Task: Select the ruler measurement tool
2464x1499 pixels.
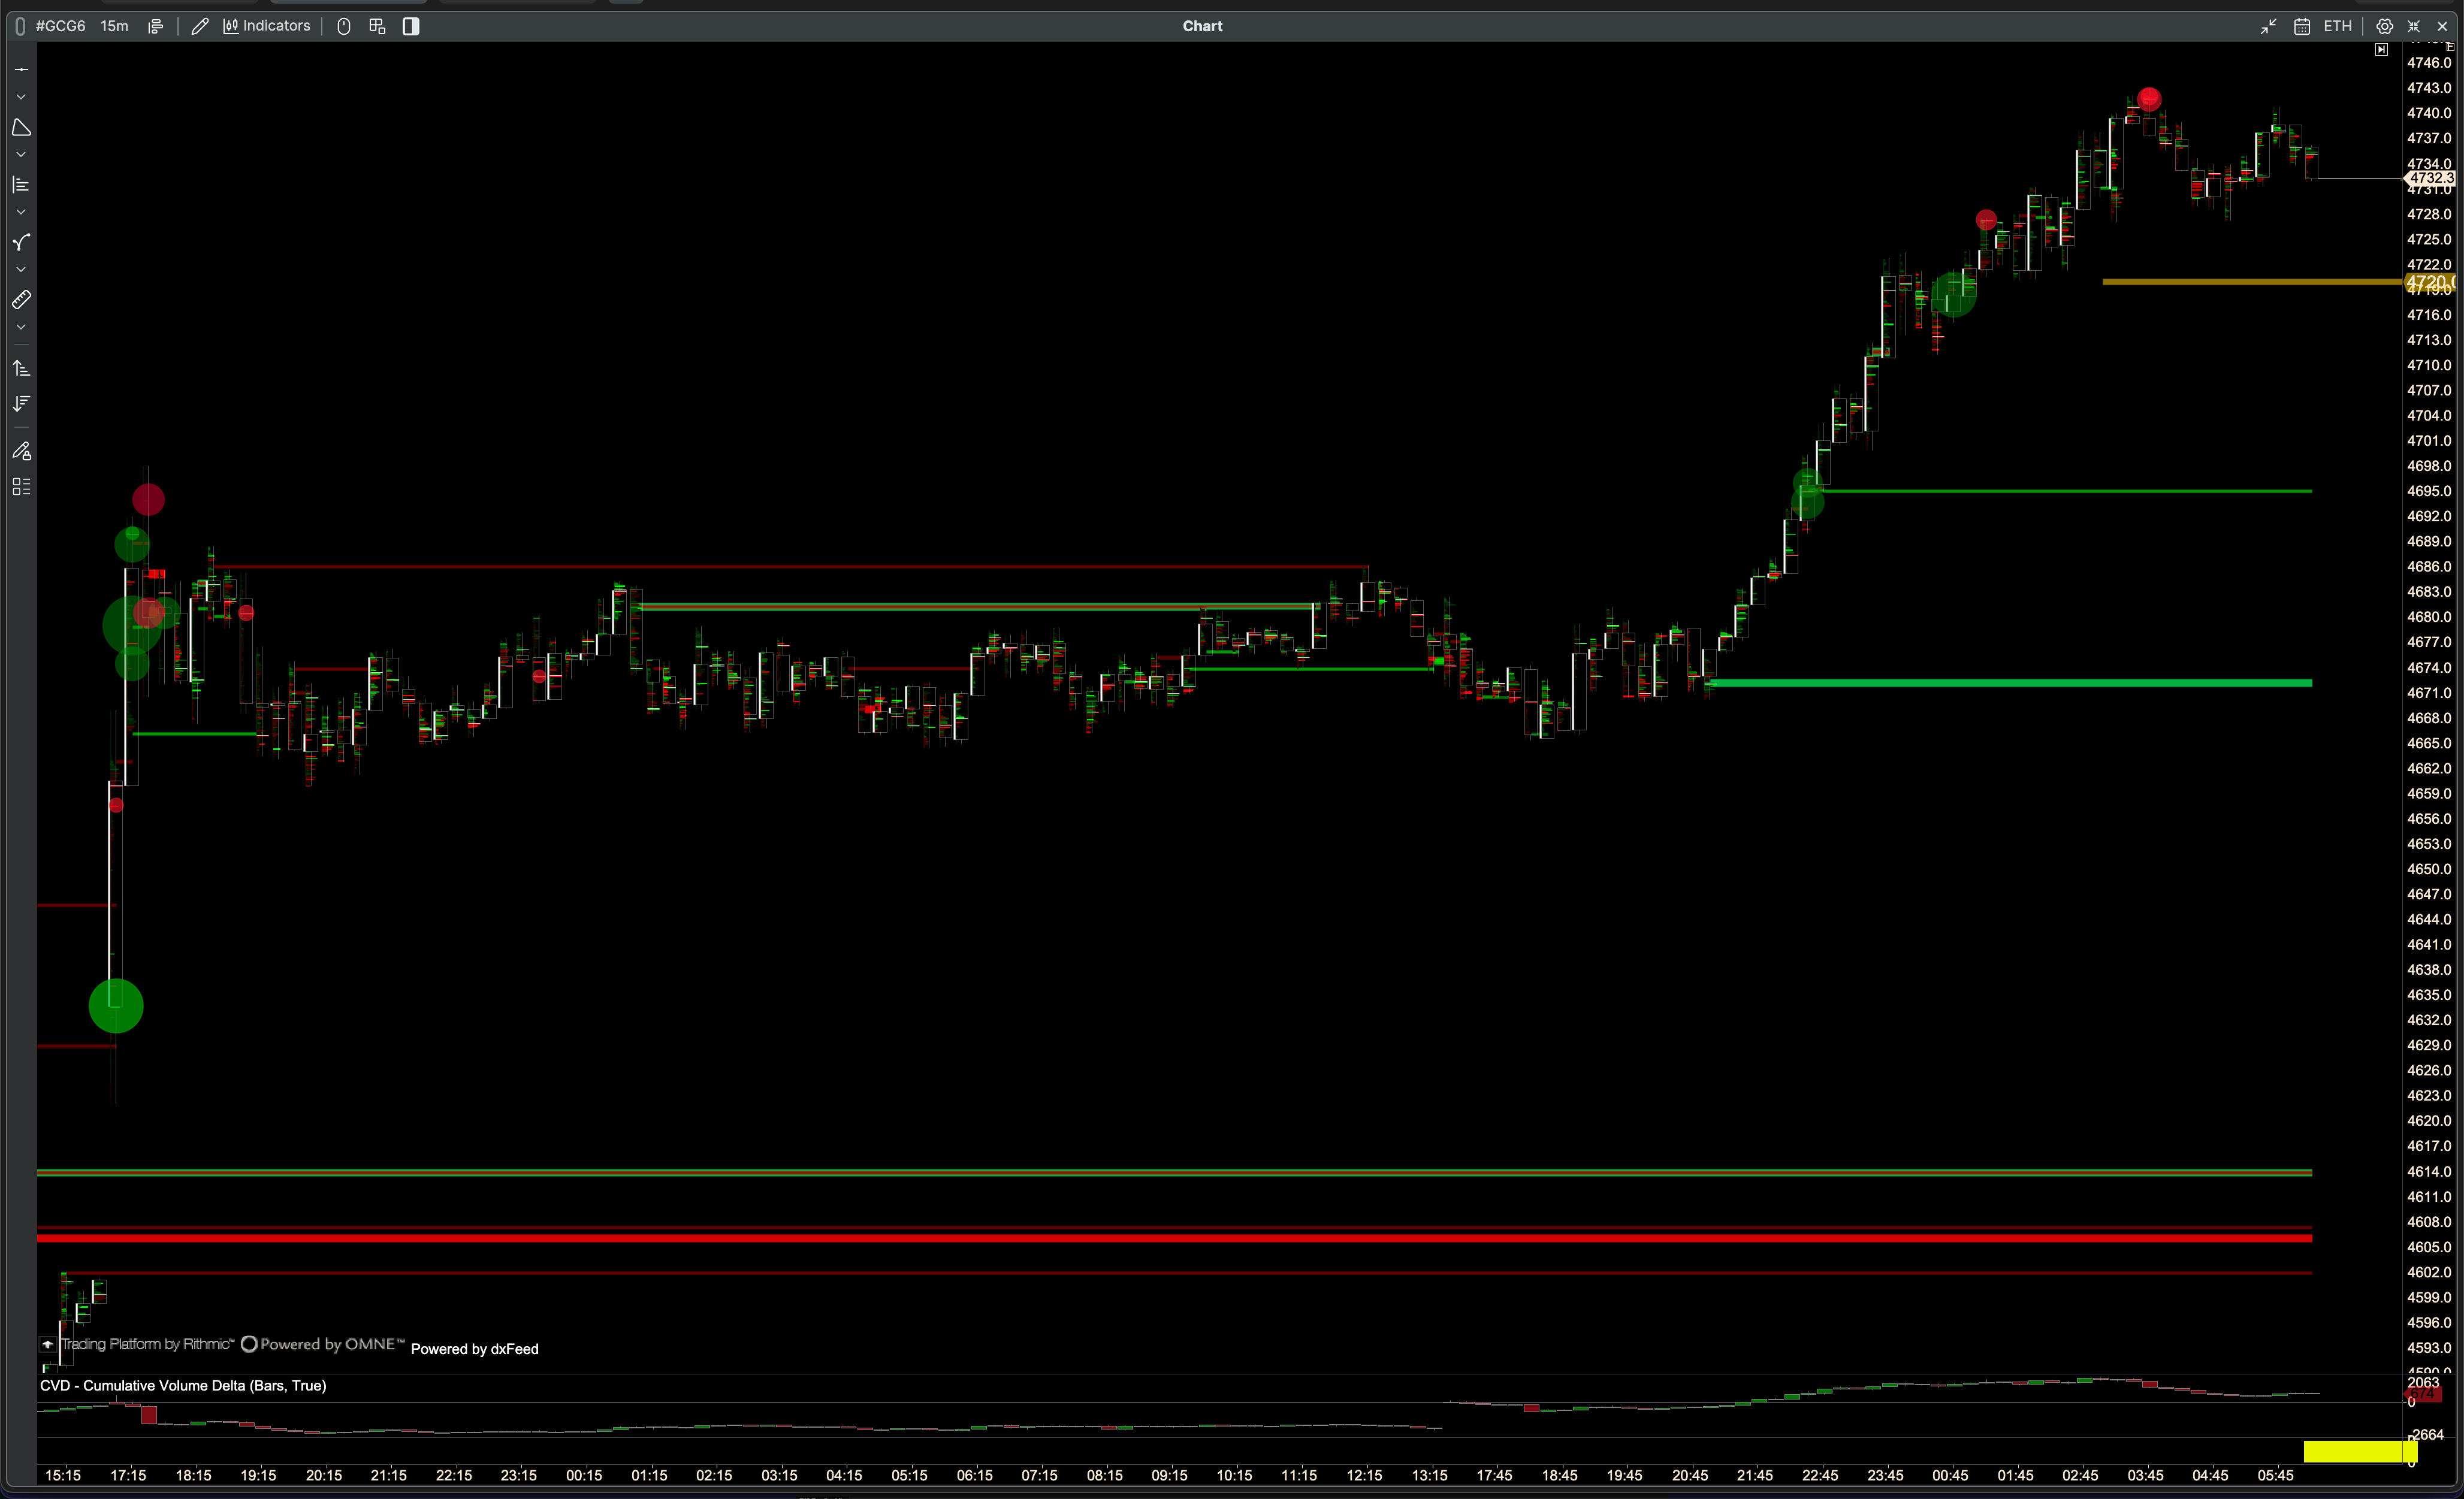Action: (x=21, y=300)
